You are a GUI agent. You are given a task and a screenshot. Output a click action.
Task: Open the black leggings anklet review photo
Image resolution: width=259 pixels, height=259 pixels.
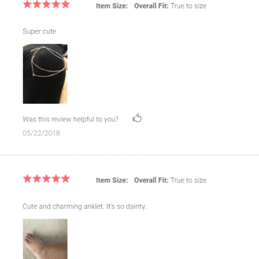click(x=45, y=74)
